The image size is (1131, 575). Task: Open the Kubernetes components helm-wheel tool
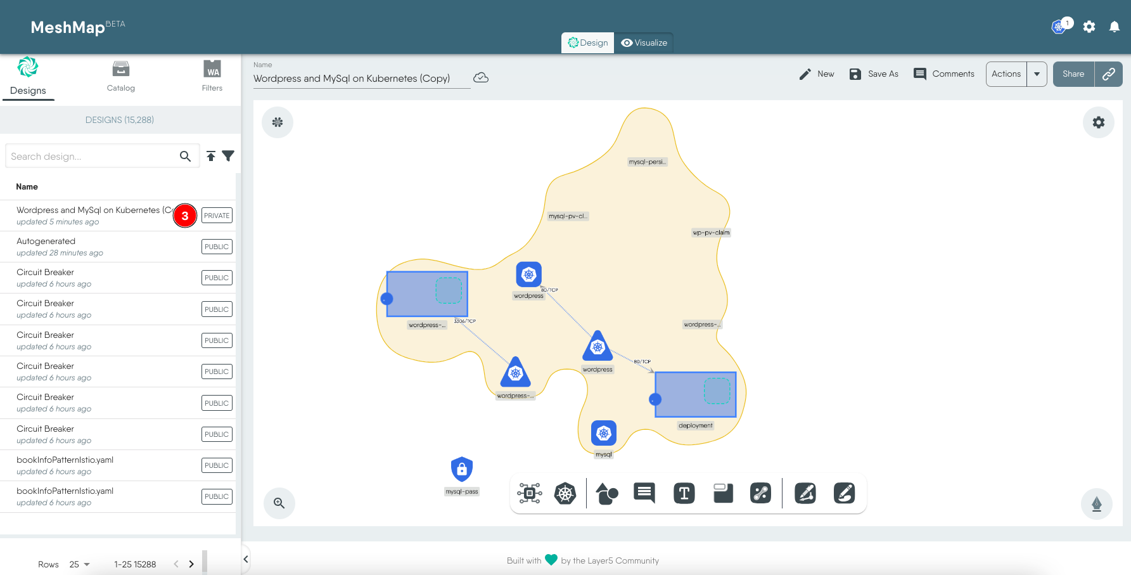(x=565, y=493)
